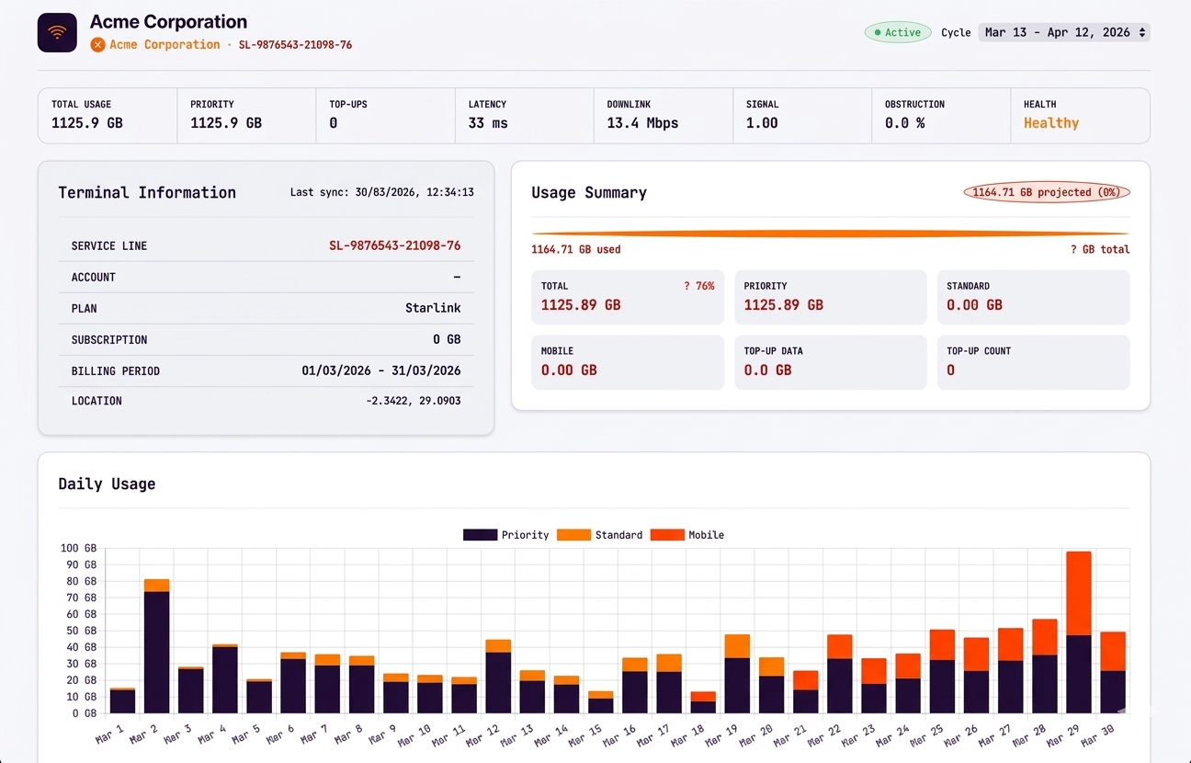This screenshot has height=763, width=1191.
Task: Click the green Active status badge
Action: point(897,32)
